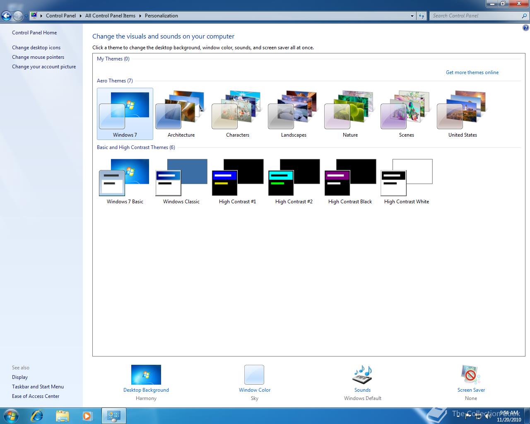
Task: Click the search magnifier icon
Action: click(x=525, y=16)
